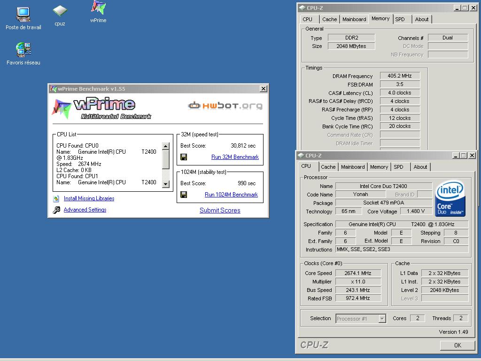This screenshot has width=481, height=361.
Task: Click the Multiplier value x 11.0
Action: click(358, 282)
